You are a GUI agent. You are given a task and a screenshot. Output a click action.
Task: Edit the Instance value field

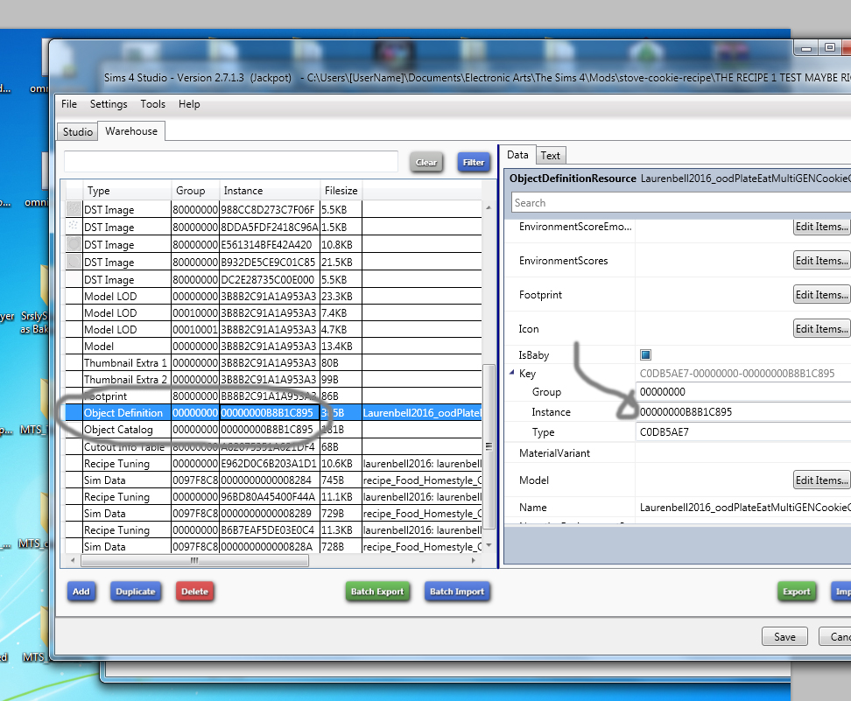743,412
